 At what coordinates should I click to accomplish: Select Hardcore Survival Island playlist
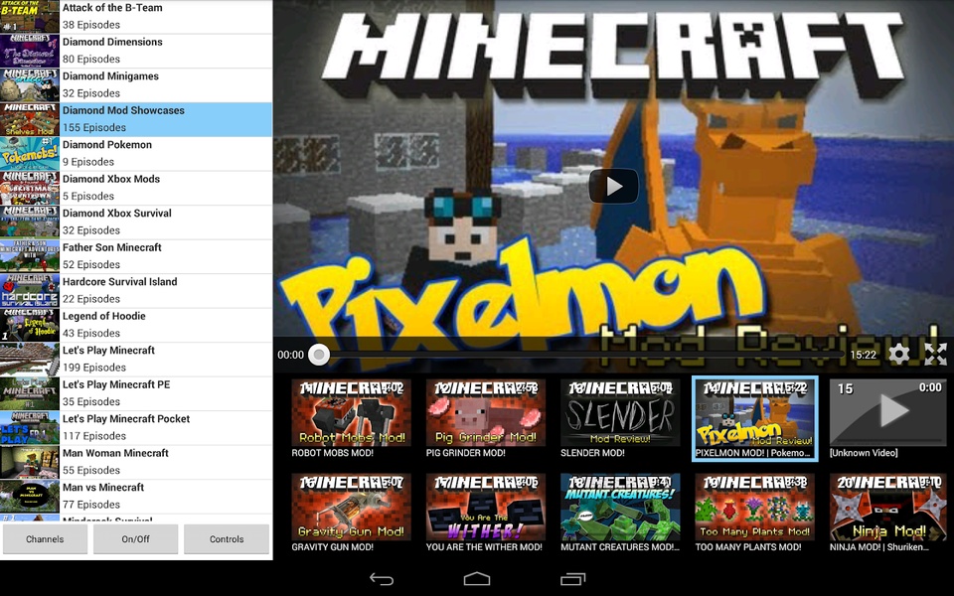coord(136,290)
